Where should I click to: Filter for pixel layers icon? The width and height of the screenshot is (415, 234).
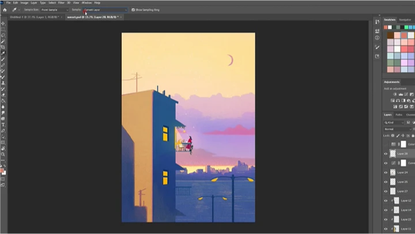click(408, 122)
